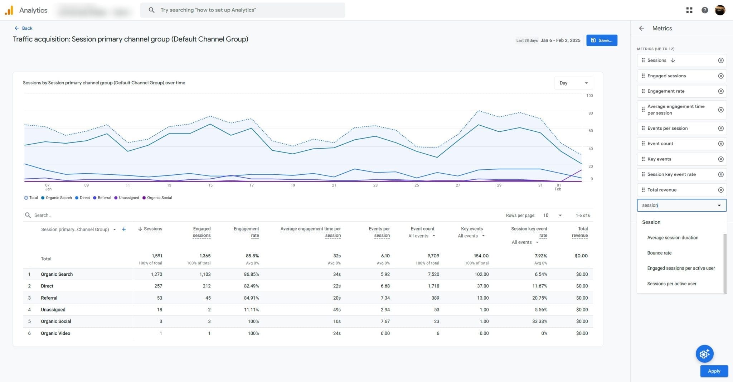
Task: Click the profile avatar
Action: (720, 10)
